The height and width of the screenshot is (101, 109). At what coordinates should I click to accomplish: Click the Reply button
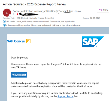click(x=103, y=10)
